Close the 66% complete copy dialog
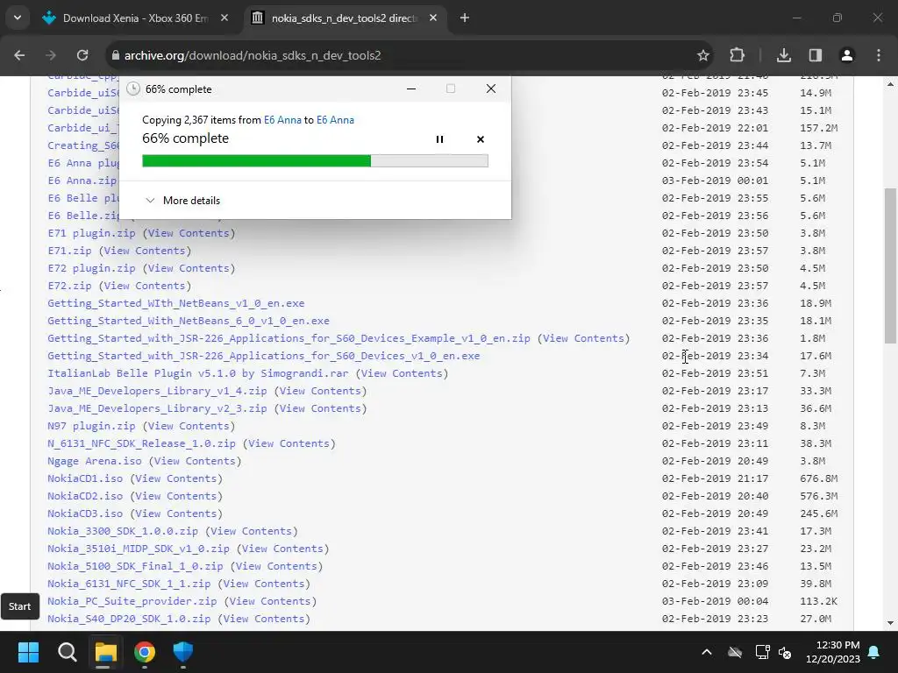 click(x=491, y=89)
